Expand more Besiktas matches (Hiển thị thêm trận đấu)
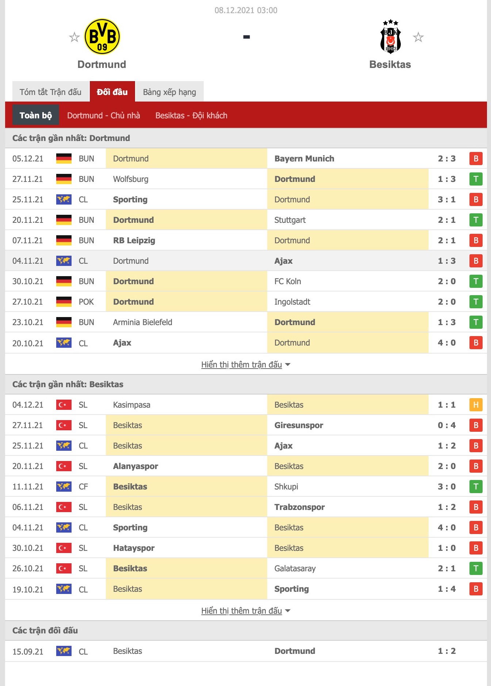The width and height of the screenshot is (491, 686). point(246,611)
